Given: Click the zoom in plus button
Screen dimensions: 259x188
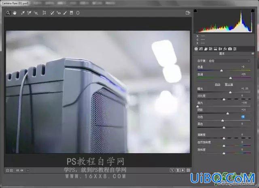Looking at the screenshot, I should tap(11, 170).
